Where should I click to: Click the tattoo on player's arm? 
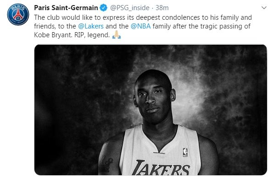[106, 164]
